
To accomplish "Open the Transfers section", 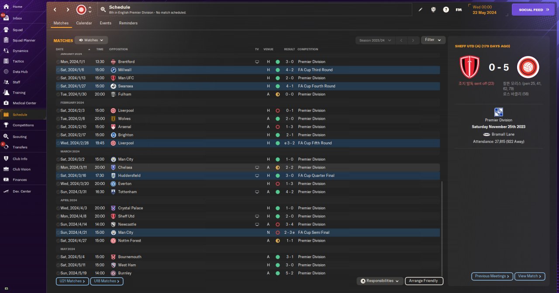I will 20,147.
